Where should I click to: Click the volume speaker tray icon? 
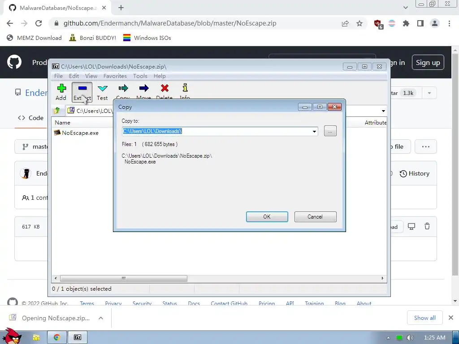pos(410,338)
